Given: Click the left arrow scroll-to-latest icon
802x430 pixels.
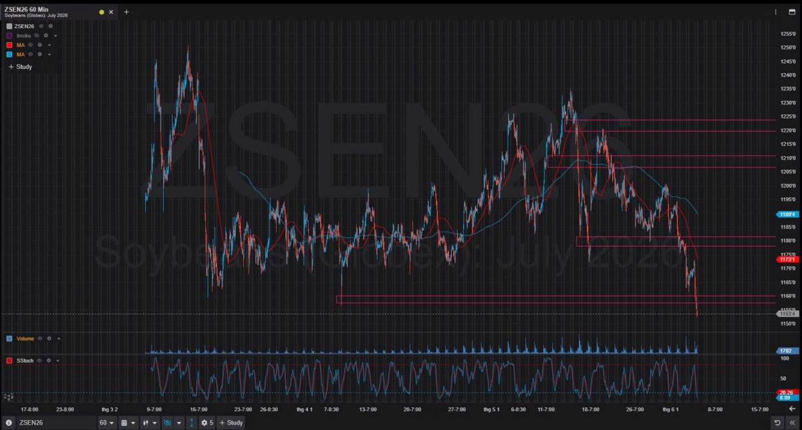Looking at the screenshot, I should click(x=791, y=408).
